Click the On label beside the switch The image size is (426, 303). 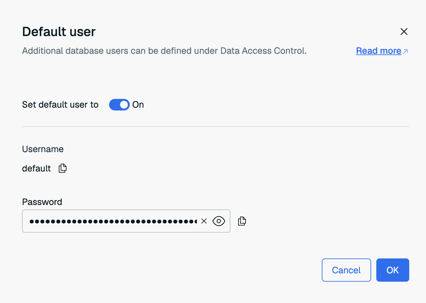[x=138, y=105]
